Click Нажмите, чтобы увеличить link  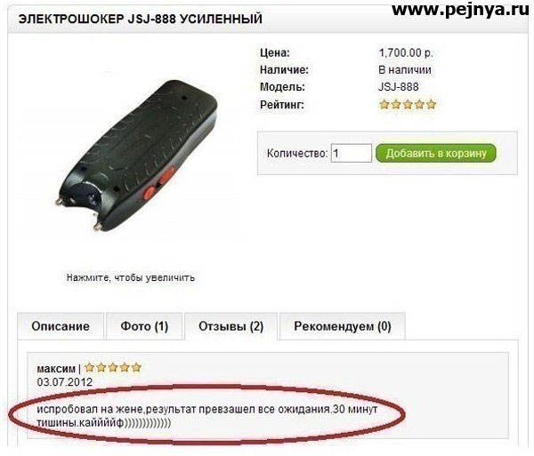(131, 278)
